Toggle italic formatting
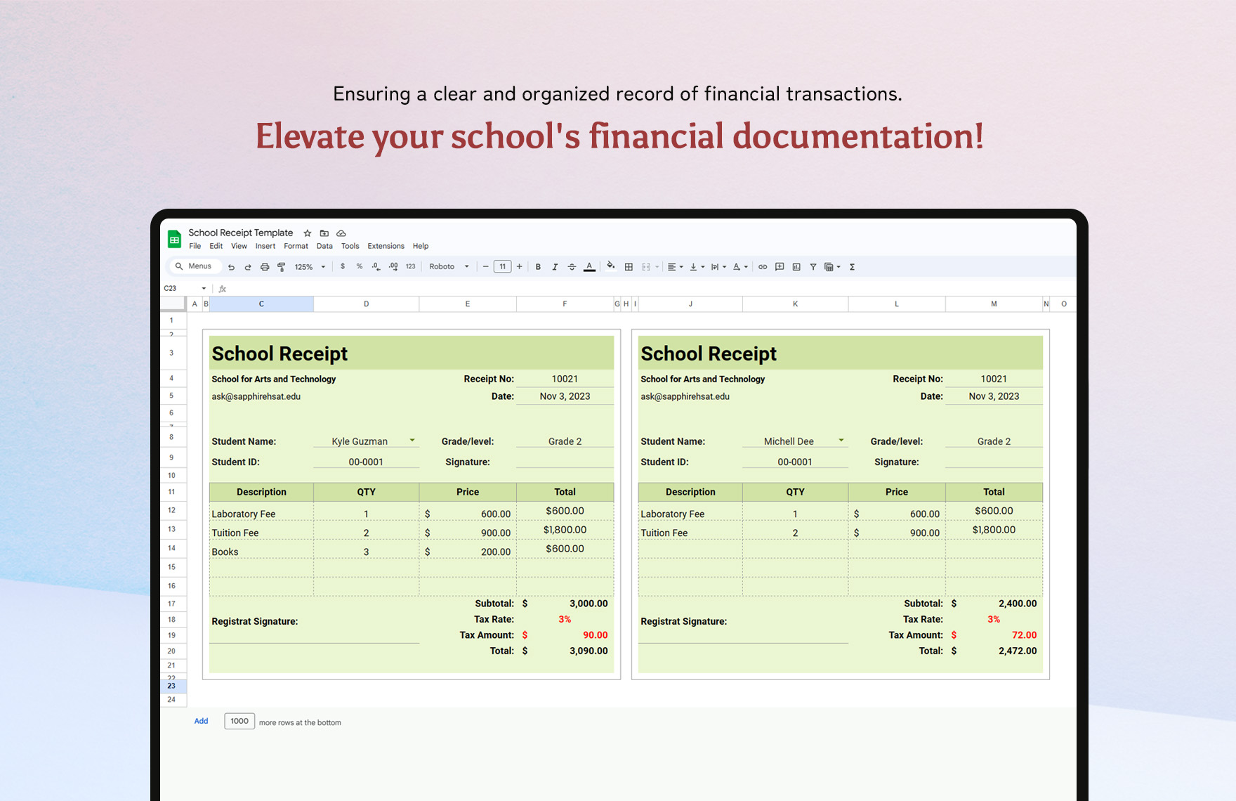The image size is (1236, 801). click(x=555, y=266)
